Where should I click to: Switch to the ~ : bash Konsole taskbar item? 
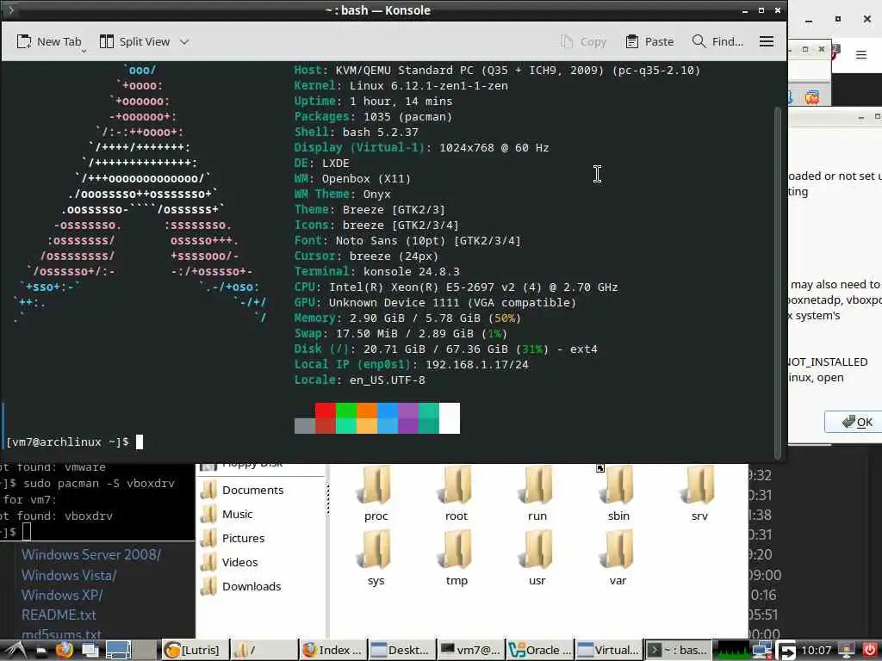tap(677, 651)
